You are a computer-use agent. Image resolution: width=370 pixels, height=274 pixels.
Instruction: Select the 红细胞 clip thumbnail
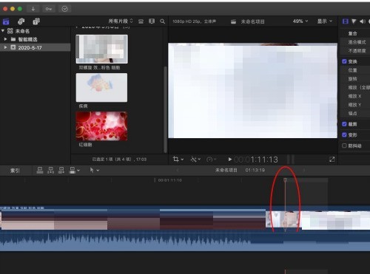click(101, 126)
